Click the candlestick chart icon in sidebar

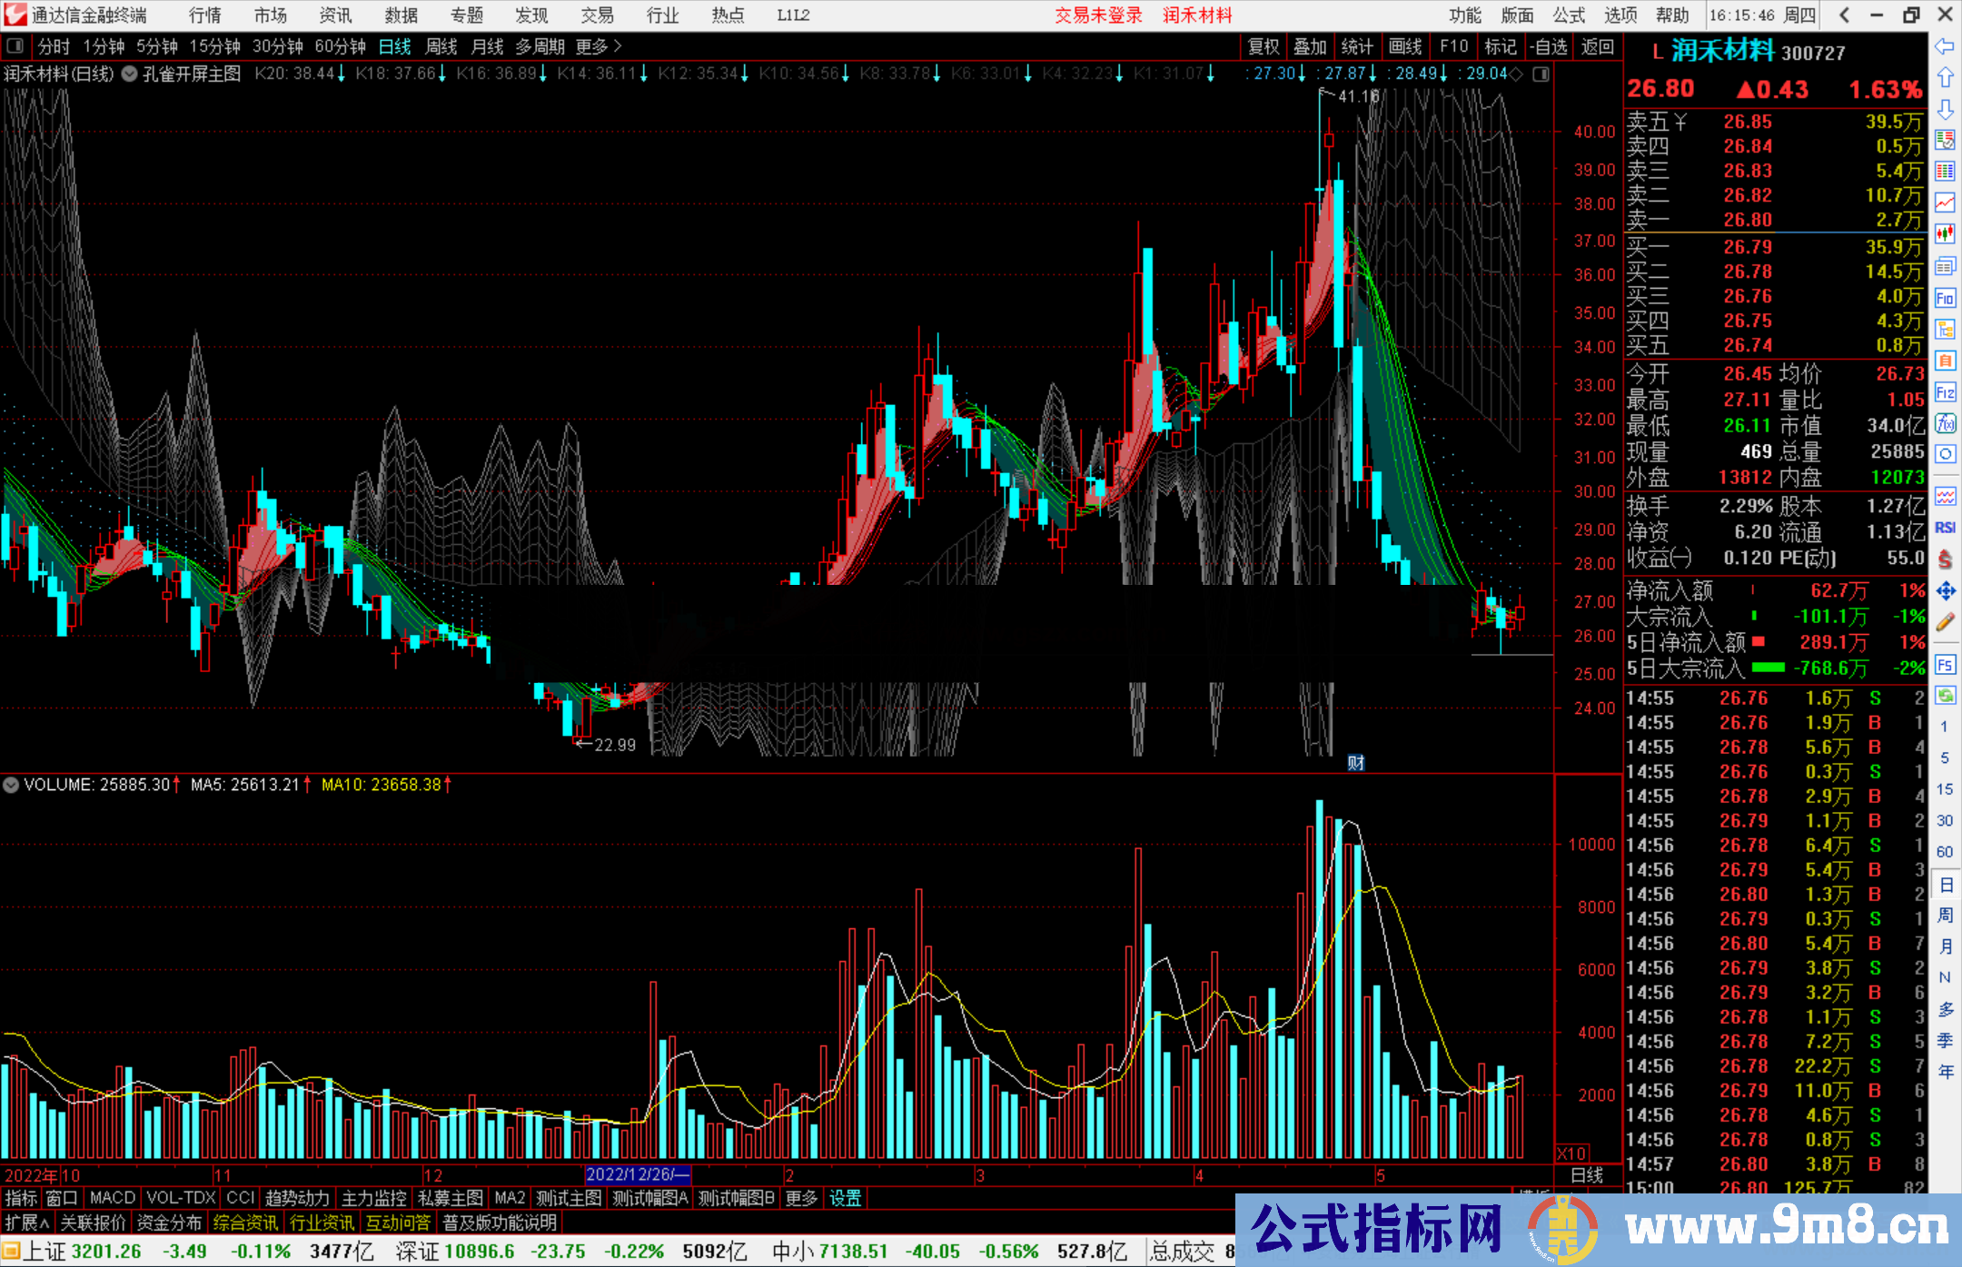click(x=1945, y=234)
